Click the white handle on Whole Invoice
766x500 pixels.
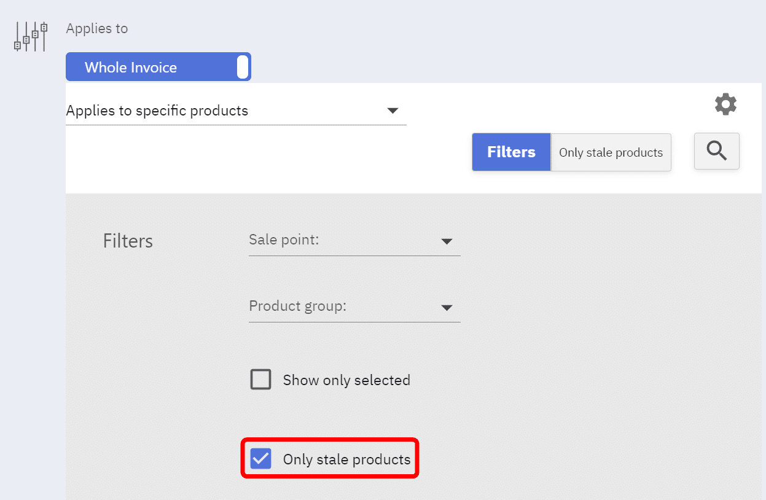pyautogui.click(x=243, y=67)
